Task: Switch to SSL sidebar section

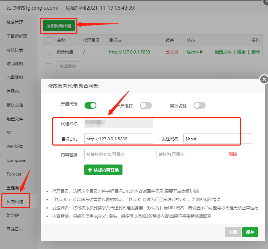Action: click(x=10, y=133)
